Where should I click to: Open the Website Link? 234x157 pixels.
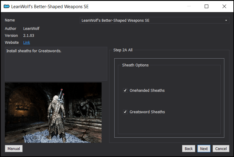point(27,43)
